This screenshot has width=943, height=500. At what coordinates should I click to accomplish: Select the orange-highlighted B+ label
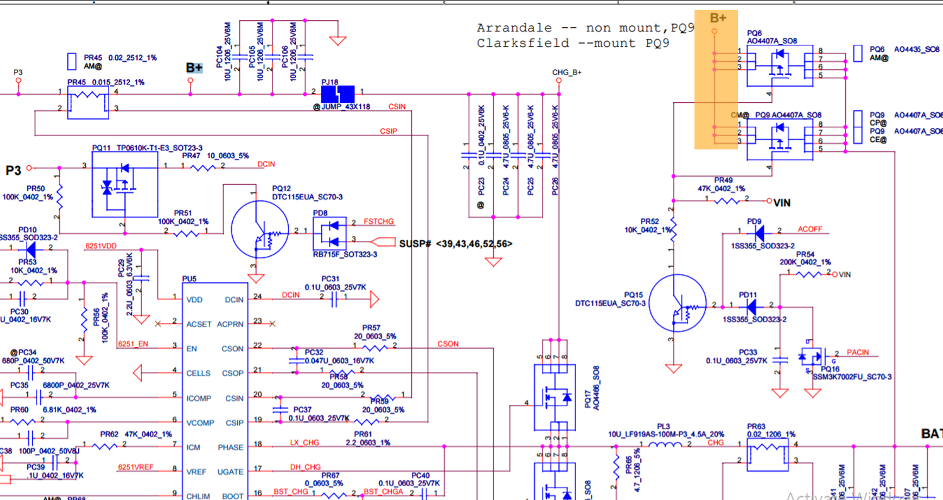coord(718,18)
